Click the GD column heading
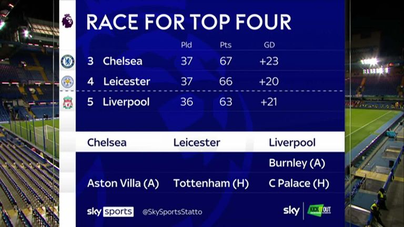The image size is (404, 227). point(269,45)
